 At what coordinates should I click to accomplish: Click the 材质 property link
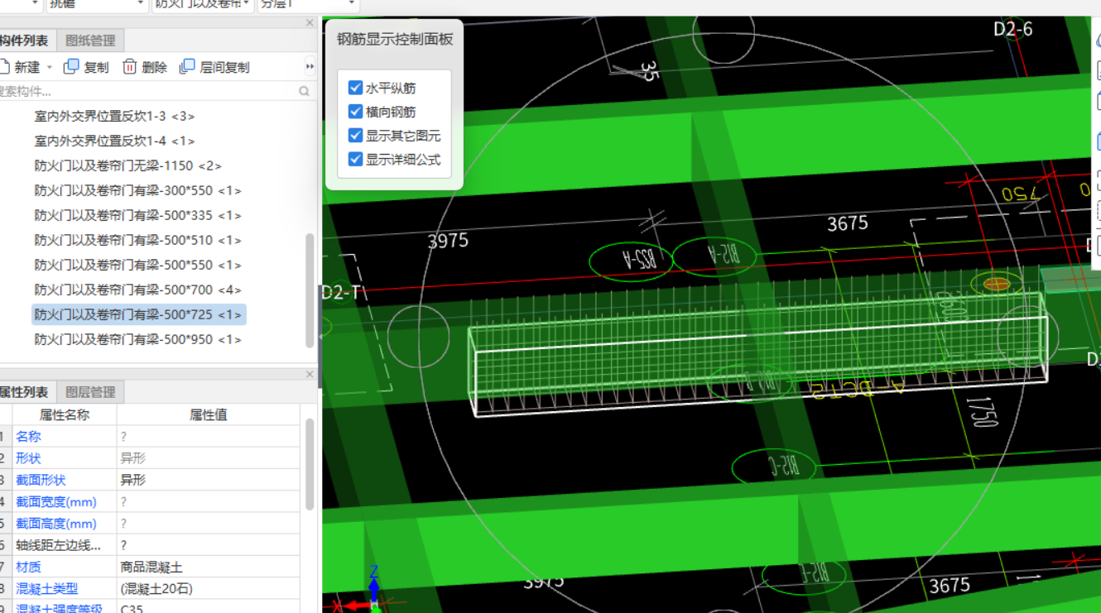pos(28,568)
